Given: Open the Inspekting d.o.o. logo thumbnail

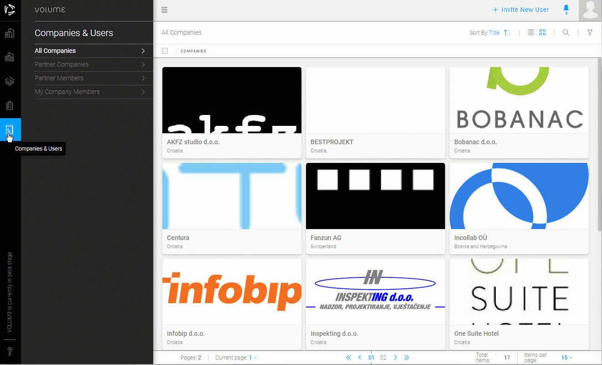Looking at the screenshot, I should tap(375, 292).
